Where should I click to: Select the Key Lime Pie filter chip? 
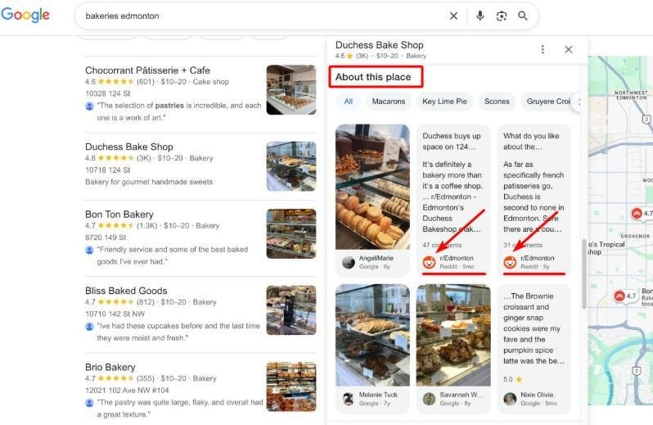[x=444, y=102]
